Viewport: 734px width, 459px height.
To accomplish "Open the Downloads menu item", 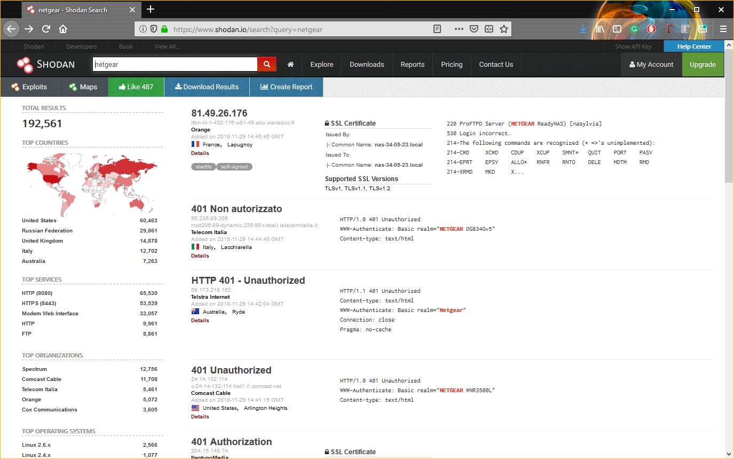I will 367,64.
